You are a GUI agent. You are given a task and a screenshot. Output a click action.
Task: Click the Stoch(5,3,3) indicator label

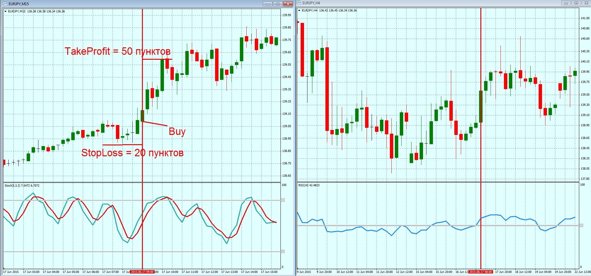(22, 186)
